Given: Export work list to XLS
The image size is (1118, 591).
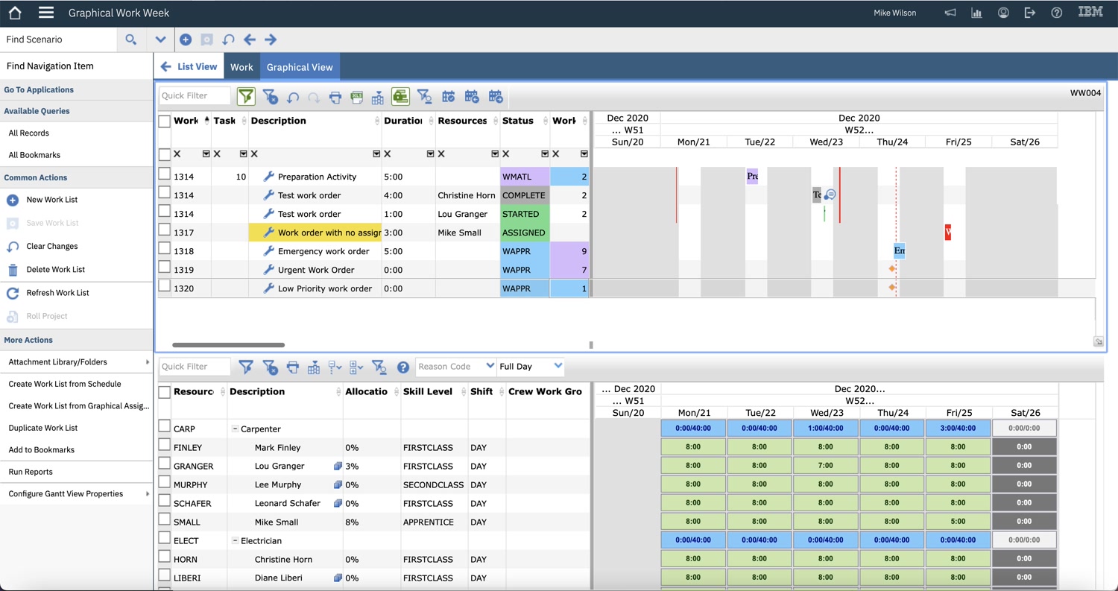Looking at the screenshot, I should [x=356, y=96].
